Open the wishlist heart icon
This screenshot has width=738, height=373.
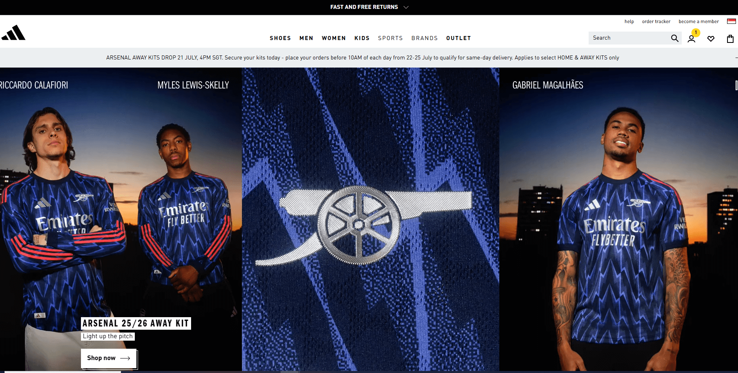pyautogui.click(x=711, y=39)
